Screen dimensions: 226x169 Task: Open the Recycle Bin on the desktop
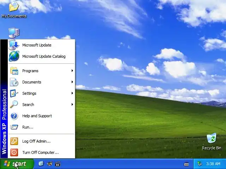coord(212,142)
